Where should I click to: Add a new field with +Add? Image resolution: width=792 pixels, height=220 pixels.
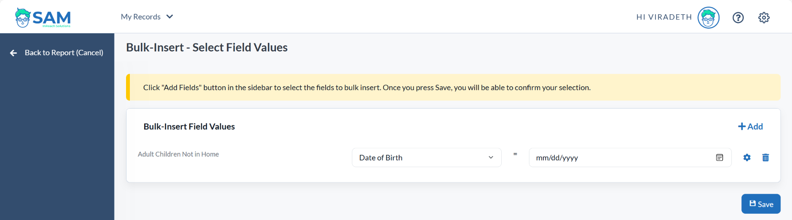750,127
